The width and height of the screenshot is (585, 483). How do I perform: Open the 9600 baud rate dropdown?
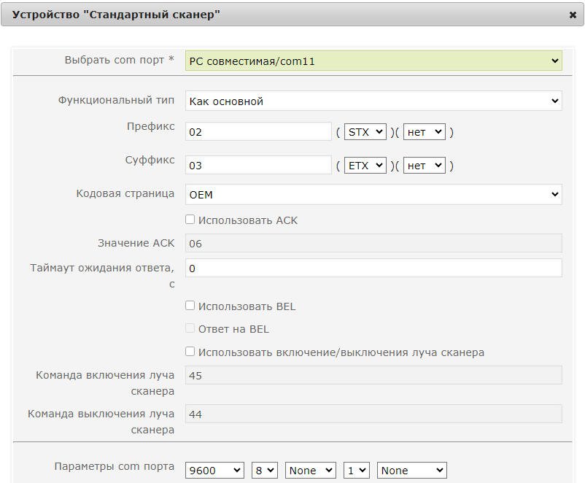tap(214, 471)
